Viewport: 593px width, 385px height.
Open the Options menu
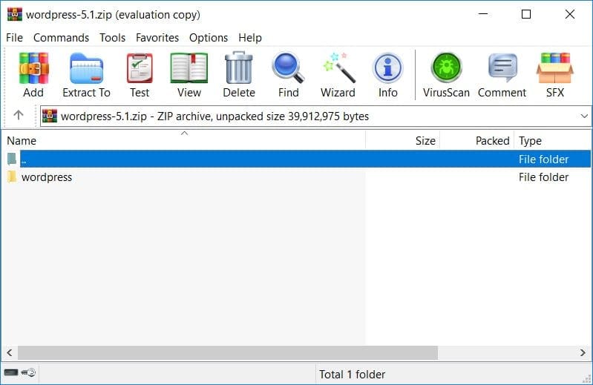click(209, 38)
